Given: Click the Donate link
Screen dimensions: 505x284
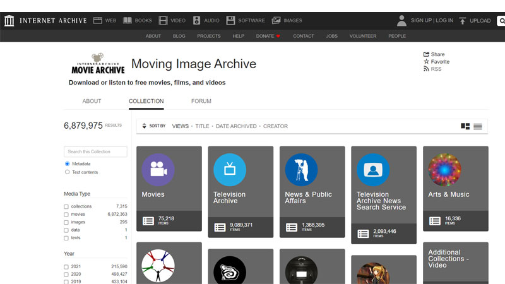Looking at the screenshot, I should pyautogui.click(x=268, y=36).
